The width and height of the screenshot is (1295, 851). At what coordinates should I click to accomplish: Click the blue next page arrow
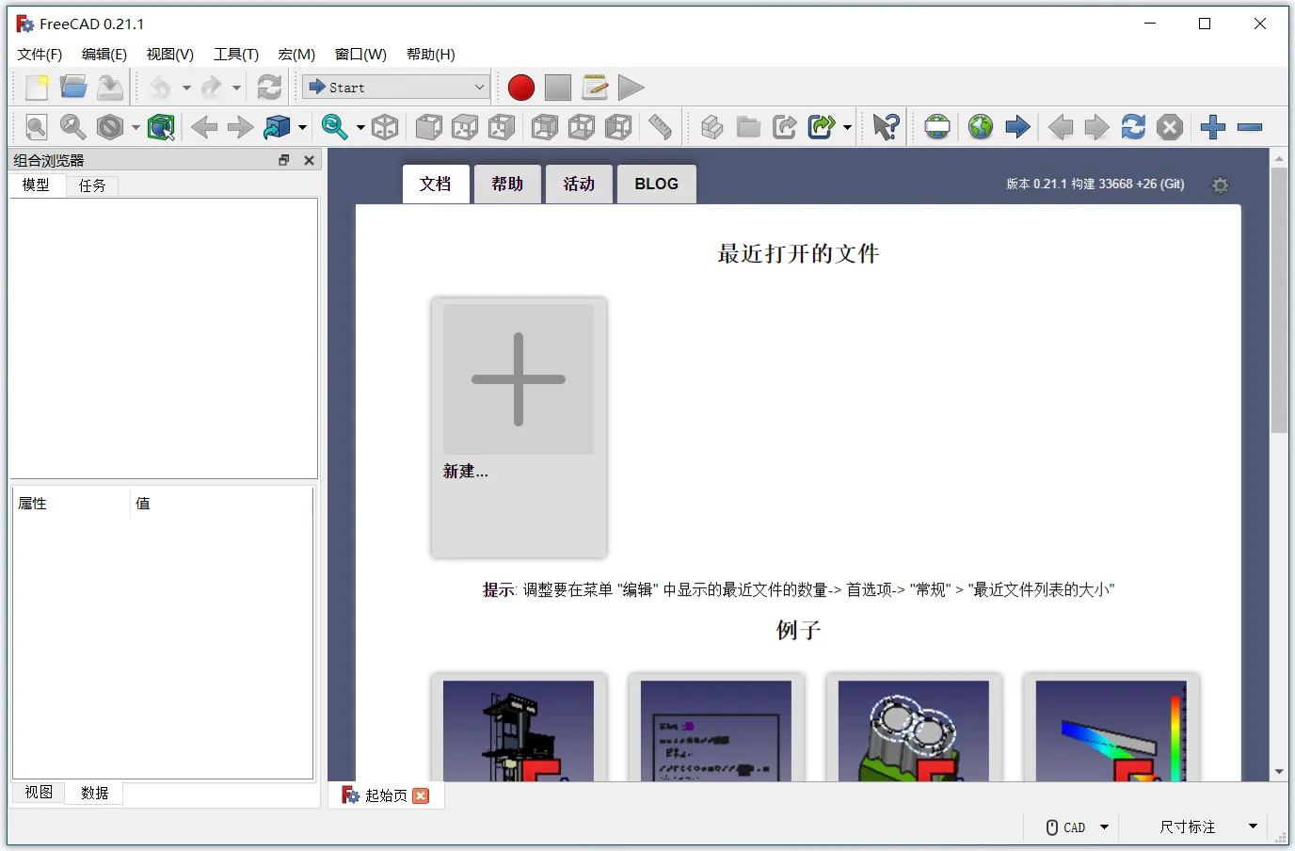click(1017, 127)
